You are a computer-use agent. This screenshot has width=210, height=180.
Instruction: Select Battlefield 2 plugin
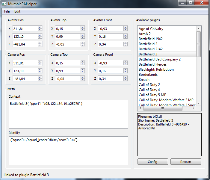click(x=167, y=44)
